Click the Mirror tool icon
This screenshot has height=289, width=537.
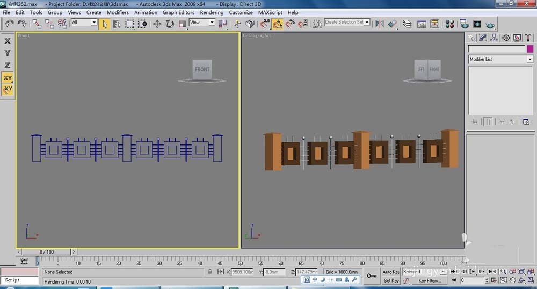coord(380,24)
